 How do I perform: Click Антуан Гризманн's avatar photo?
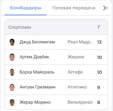coord(12,87)
